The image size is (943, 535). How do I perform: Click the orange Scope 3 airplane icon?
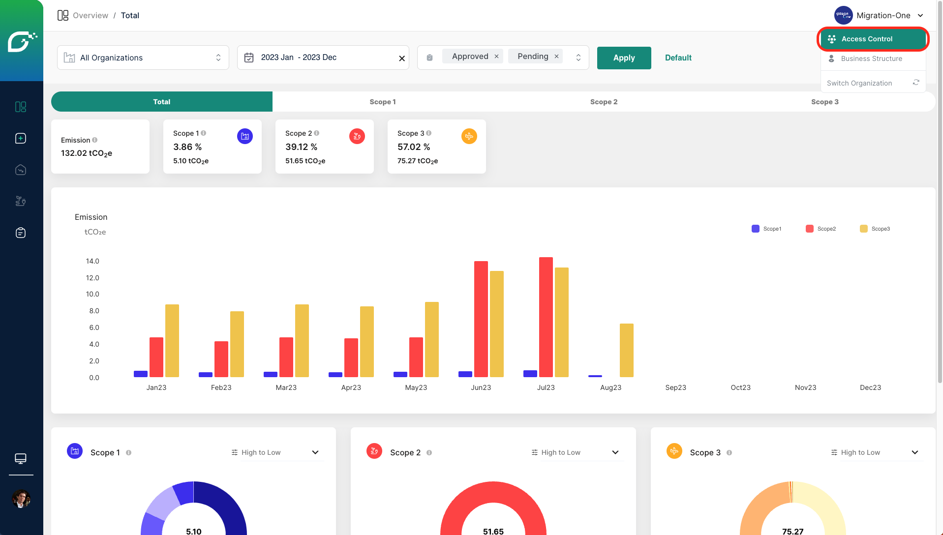(x=469, y=136)
